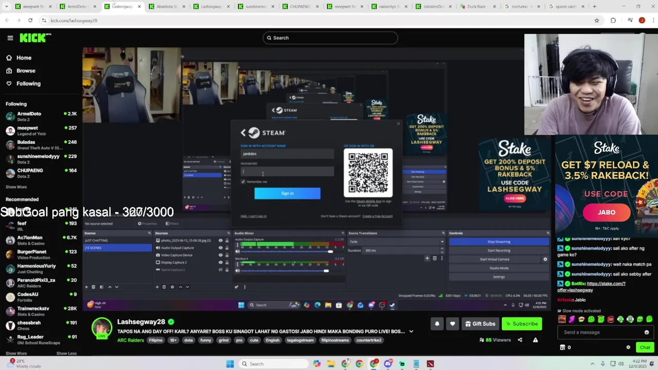Click the share stream icon
The width and height of the screenshot is (658, 370).
(x=520, y=340)
